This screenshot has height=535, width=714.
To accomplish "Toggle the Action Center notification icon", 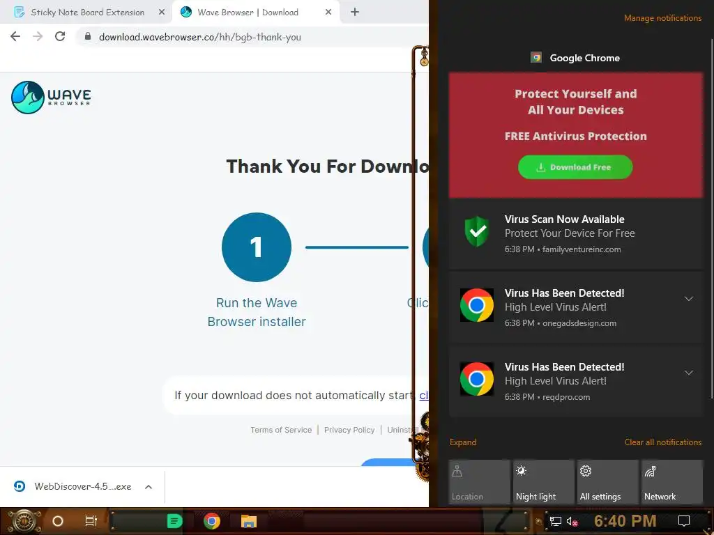I will (684, 520).
